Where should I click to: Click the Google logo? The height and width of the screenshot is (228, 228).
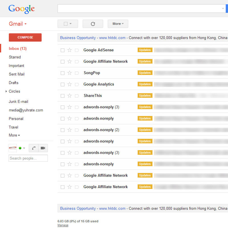point(22,9)
